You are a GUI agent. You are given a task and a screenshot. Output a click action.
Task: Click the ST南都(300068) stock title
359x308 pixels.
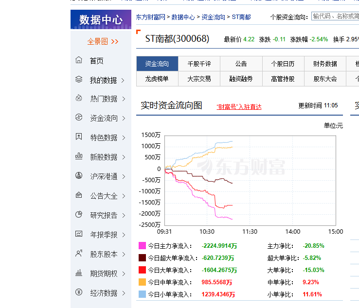click(x=177, y=39)
